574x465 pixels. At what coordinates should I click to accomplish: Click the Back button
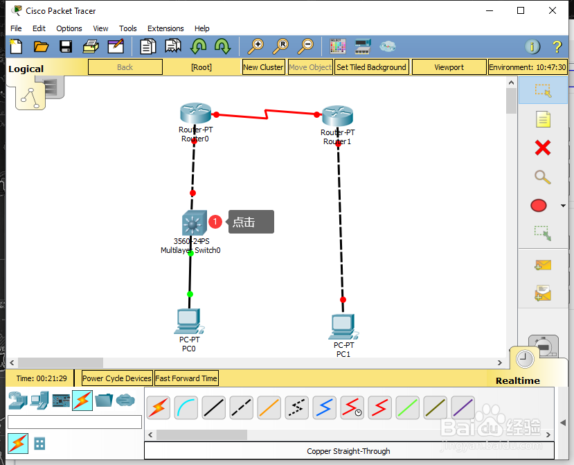[125, 67]
